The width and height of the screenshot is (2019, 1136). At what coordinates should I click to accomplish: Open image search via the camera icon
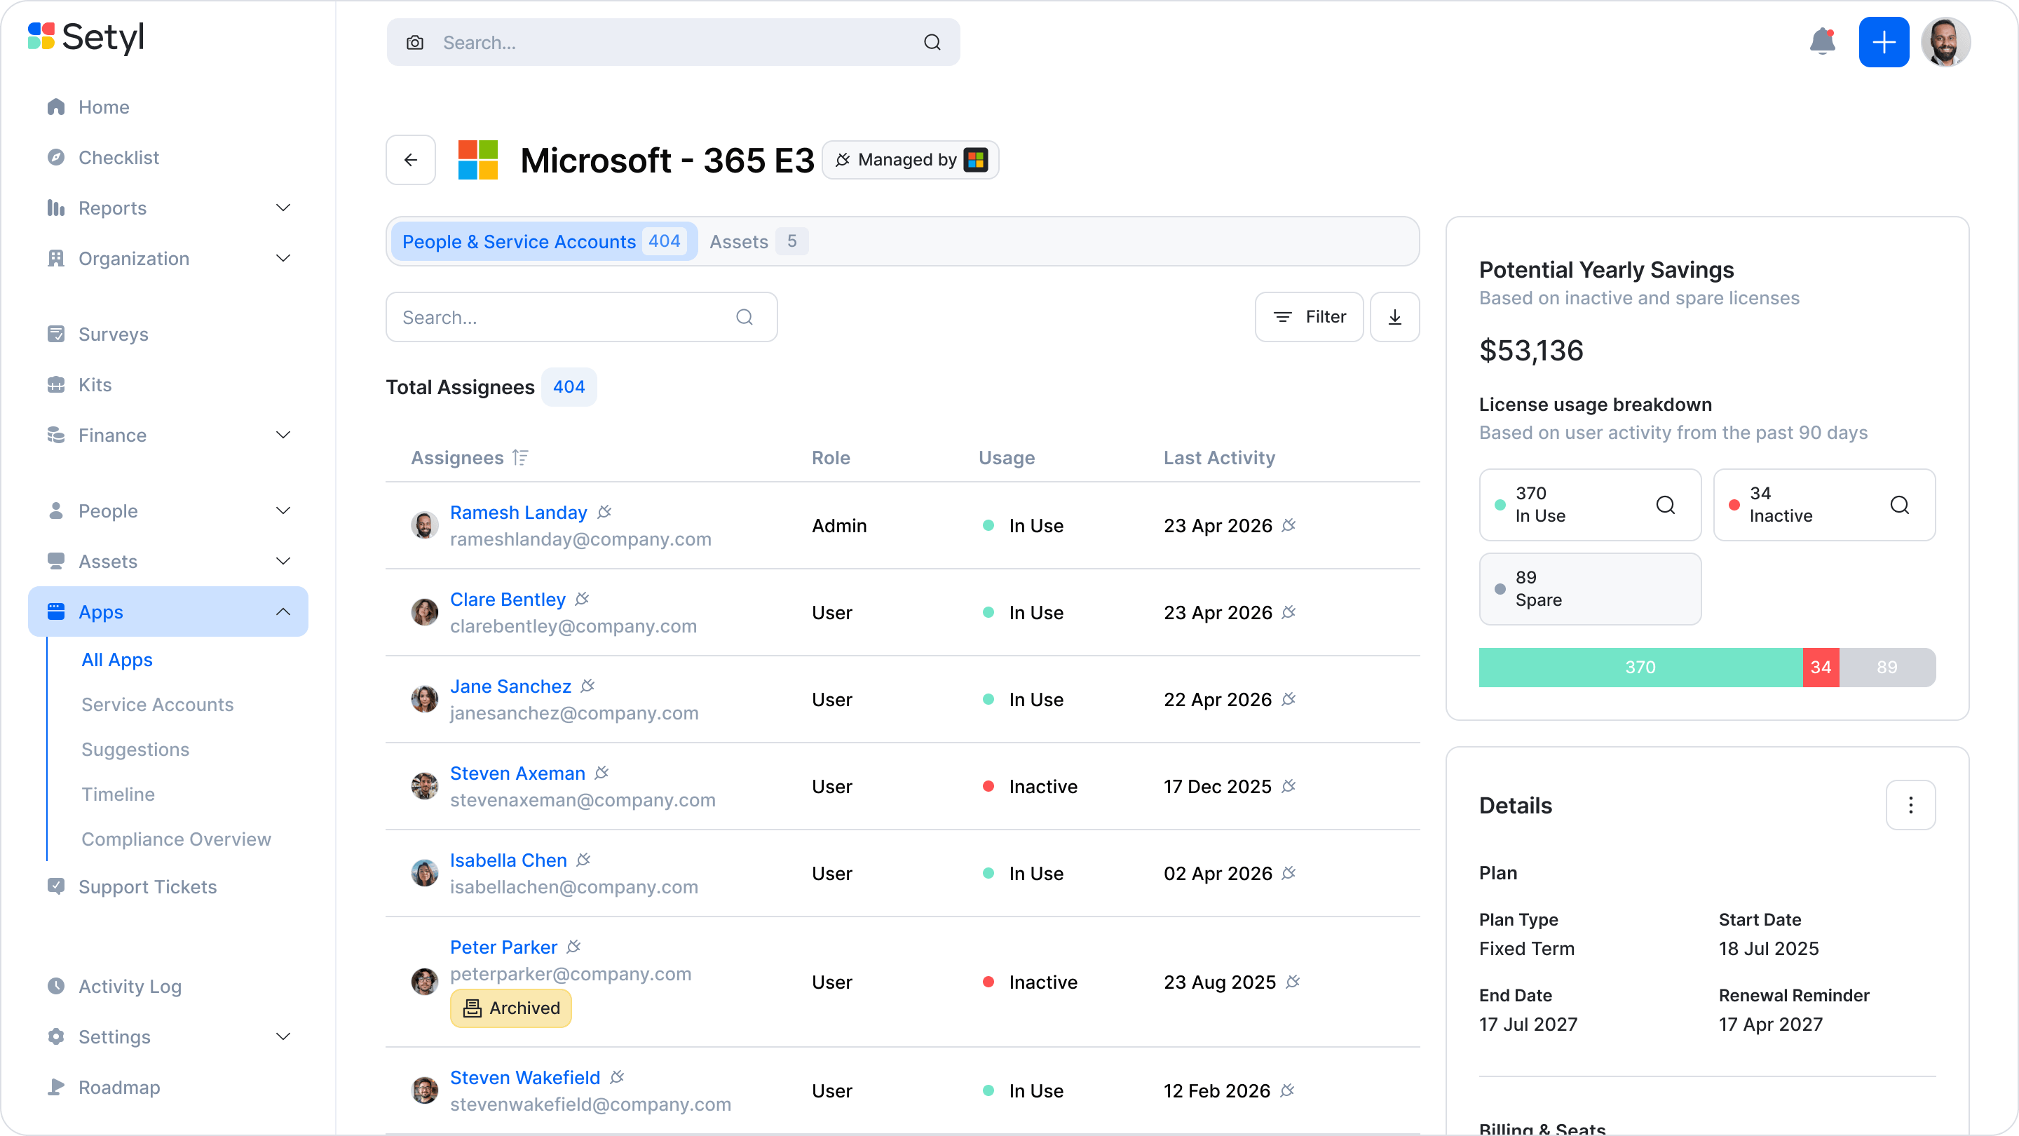click(x=414, y=42)
